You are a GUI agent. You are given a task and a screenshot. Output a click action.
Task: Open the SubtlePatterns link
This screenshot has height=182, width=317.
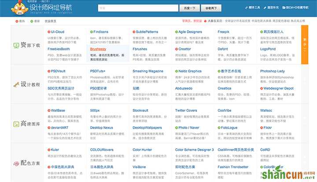pyautogui.click(x=147, y=32)
